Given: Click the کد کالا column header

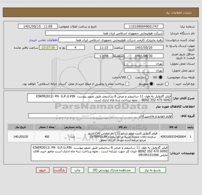Looking at the screenshot, I should [173, 127].
